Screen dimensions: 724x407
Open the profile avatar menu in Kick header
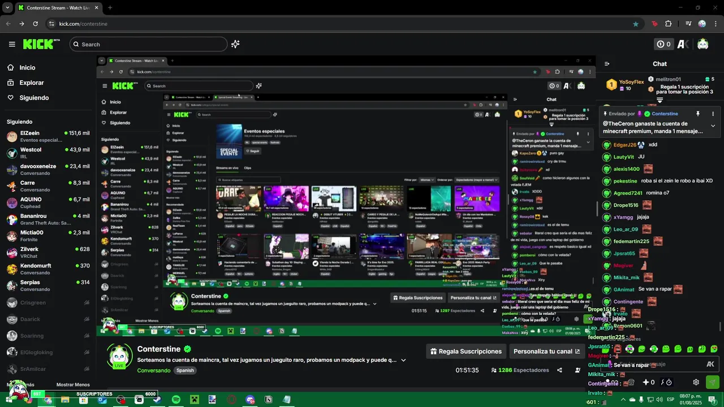[x=703, y=44]
